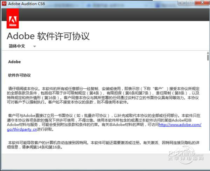Minimize the Adobe Audition CS6 window
The image size is (210, 171).
click(182, 3)
